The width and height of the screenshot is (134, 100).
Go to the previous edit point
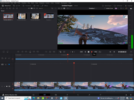pyautogui.click(x=114, y=52)
